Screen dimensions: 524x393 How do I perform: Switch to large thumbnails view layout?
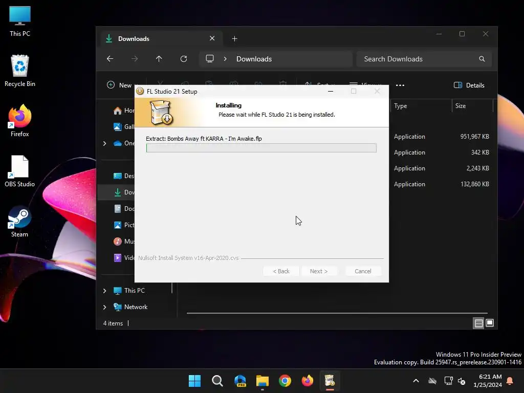coord(490,323)
